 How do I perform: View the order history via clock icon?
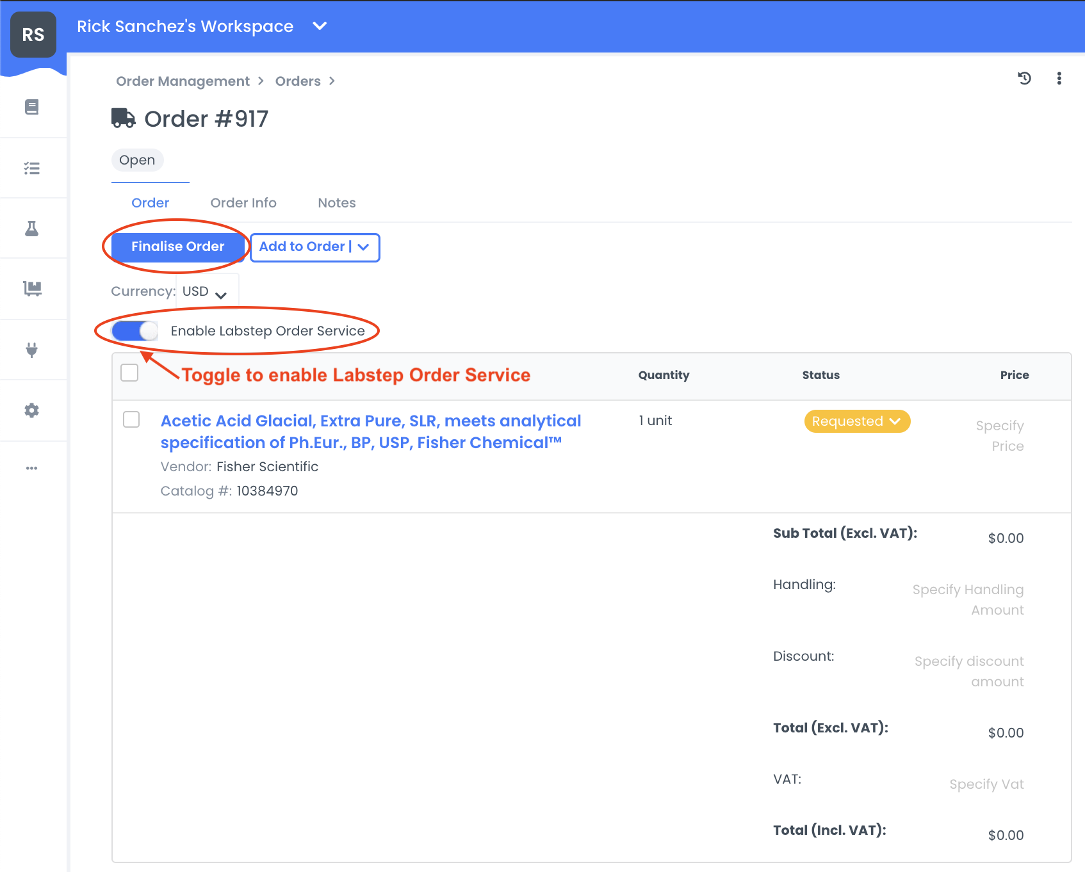(1024, 78)
